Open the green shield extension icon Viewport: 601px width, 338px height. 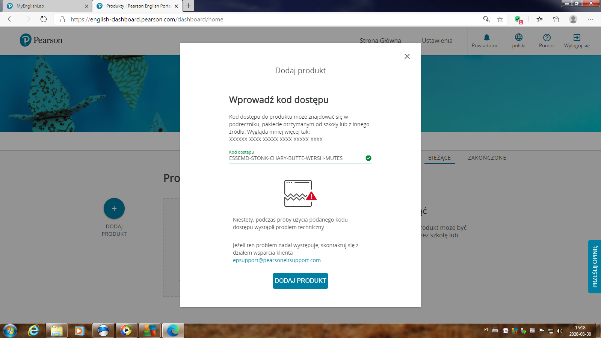[x=518, y=20]
